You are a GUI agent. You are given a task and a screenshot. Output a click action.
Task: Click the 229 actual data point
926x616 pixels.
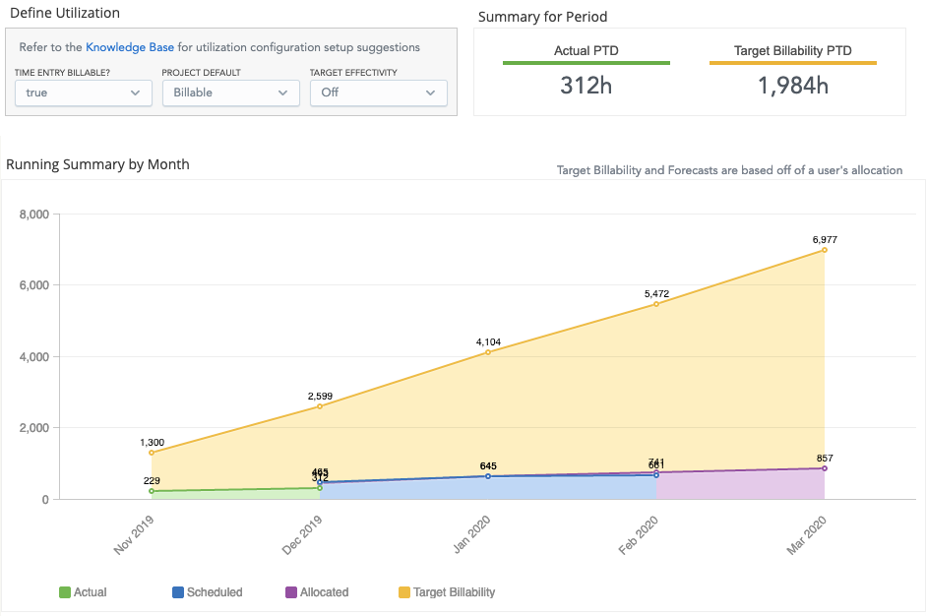(152, 491)
